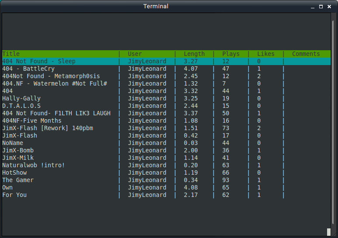
Task: Select the track D.T.A.L.O.S
Action: click(166, 106)
